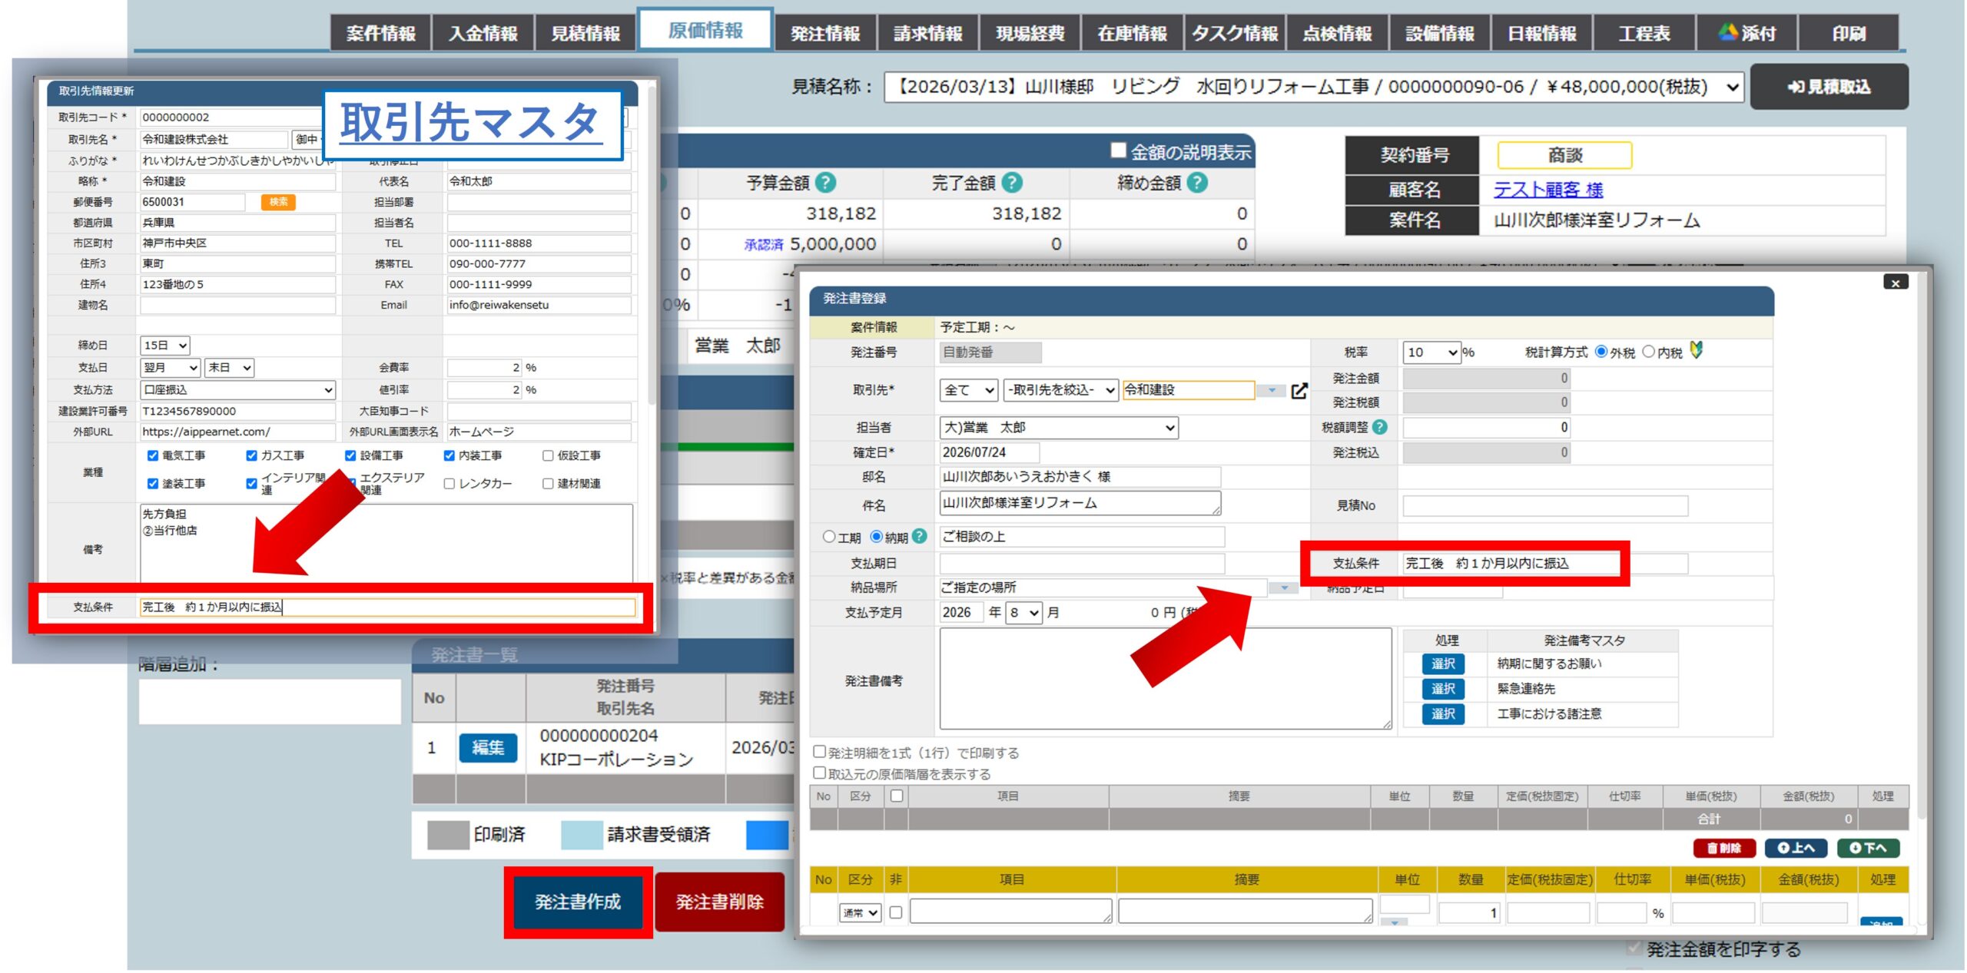This screenshot has width=1967, height=973.
Task: Click 見積取込 import button
Action: point(1829,87)
